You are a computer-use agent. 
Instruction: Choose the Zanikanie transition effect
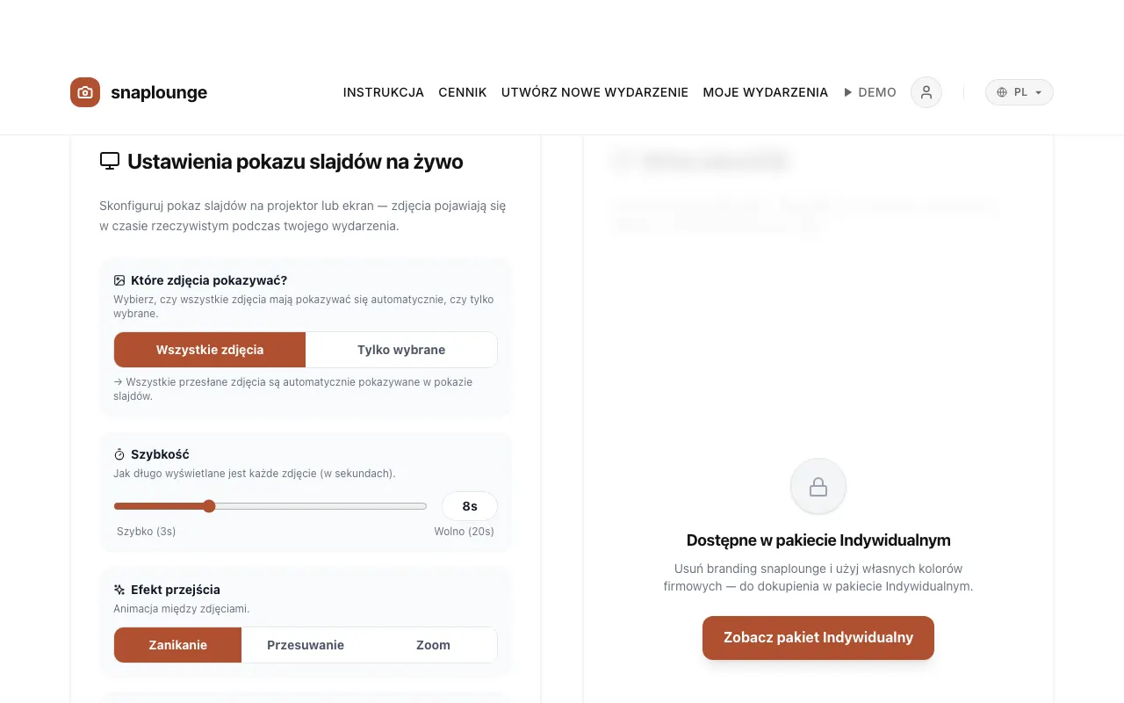click(x=178, y=645)
